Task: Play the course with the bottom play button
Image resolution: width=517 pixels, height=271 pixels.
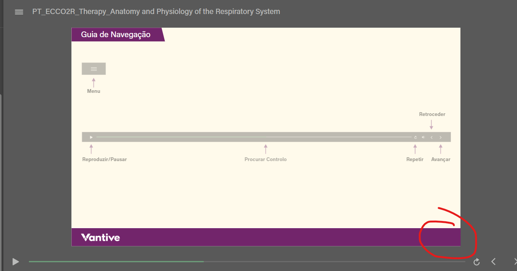Action: click(x=16, y=262)
